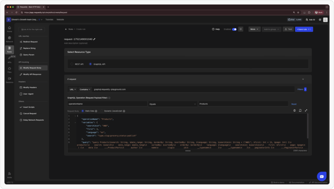Open the Contains operator dropdown
This screenshot has width=334, height=189.
click(x=85, y=89)
